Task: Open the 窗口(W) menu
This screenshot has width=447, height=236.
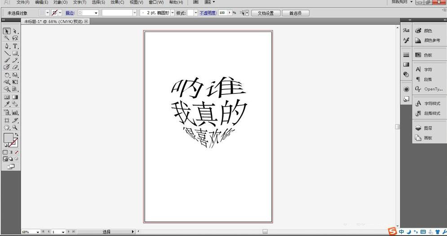Action: click(x=156, y=2)
